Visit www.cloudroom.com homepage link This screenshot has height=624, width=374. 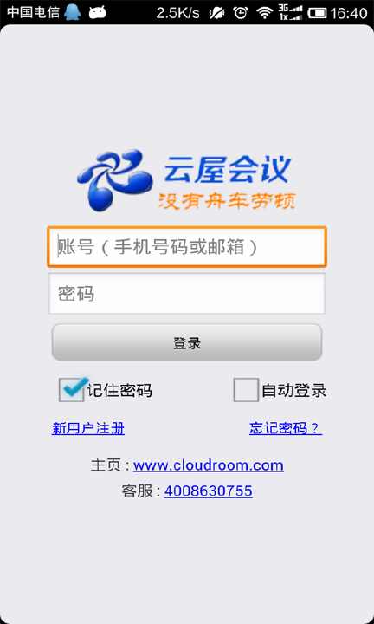pyautogui.click(x=209, y=465)
